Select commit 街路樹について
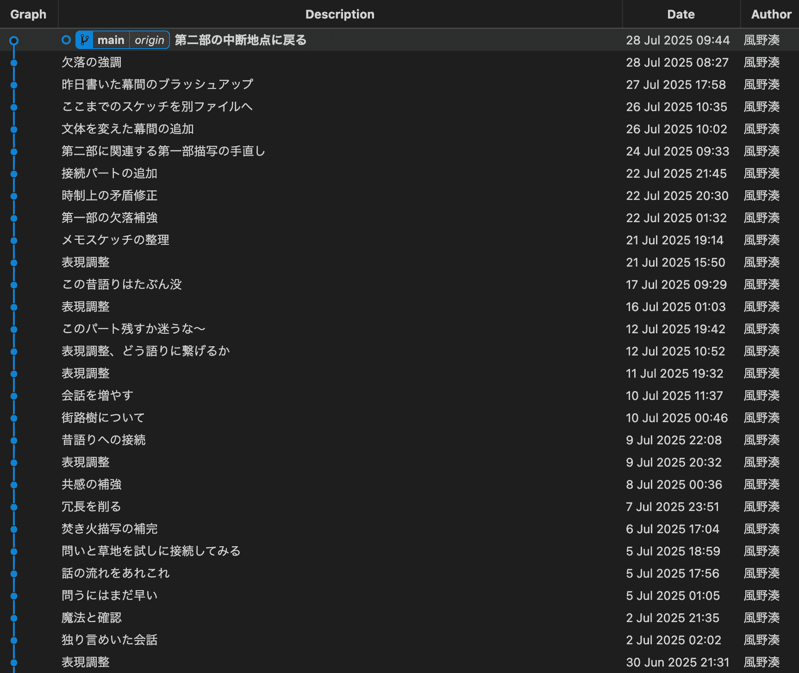Viewport: 799px width, 673px height. 103,418
